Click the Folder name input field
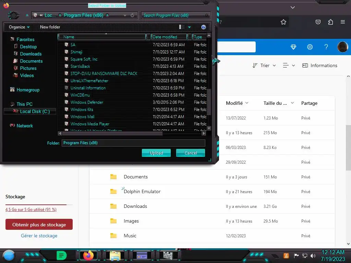 [x=133, y=143]
